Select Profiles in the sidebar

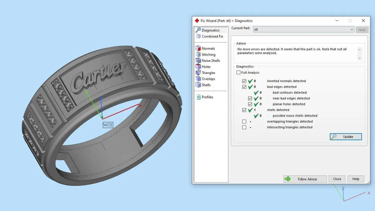coord(207,97)
